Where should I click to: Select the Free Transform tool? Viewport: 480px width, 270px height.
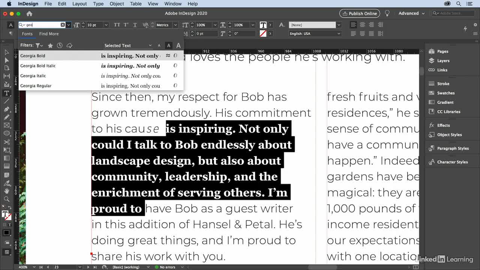point(6,150)
